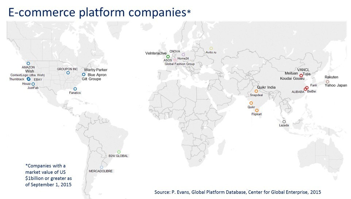Select the Rakuten label
Viewport: 351px width, 199px height.
(331, 77)
